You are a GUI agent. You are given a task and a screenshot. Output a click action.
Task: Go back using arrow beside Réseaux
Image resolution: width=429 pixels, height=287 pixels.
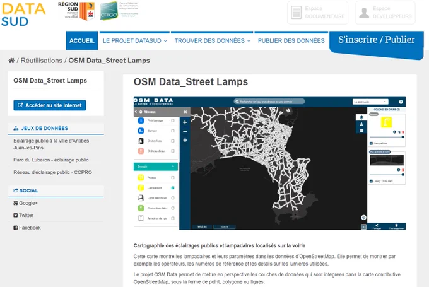(x=136, y=112)
